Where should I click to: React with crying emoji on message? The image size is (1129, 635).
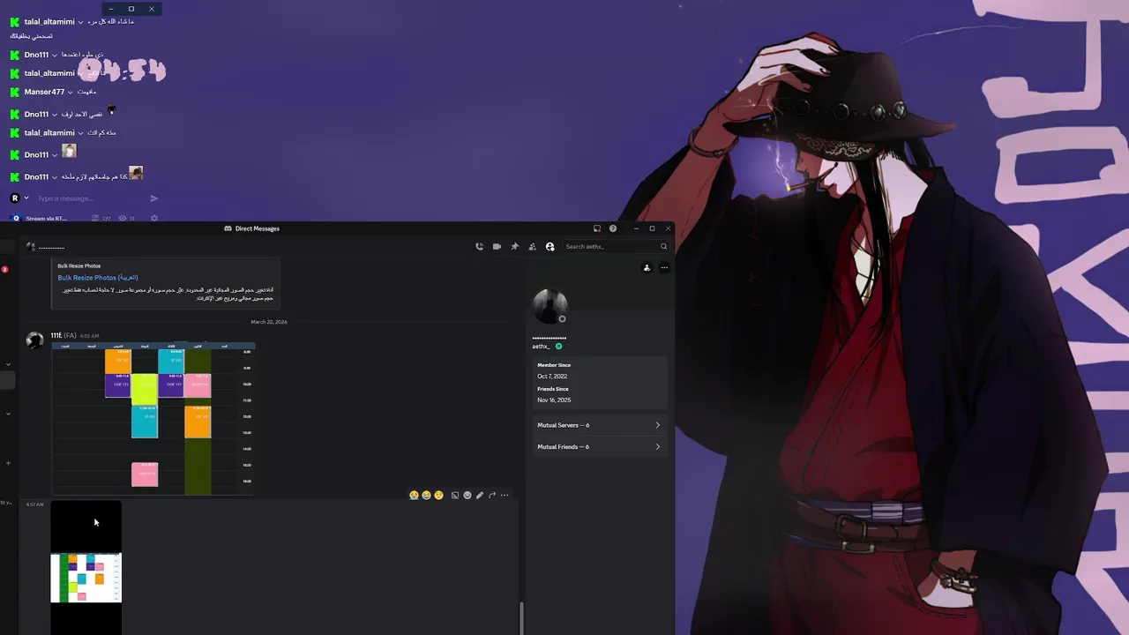(414, 496)
